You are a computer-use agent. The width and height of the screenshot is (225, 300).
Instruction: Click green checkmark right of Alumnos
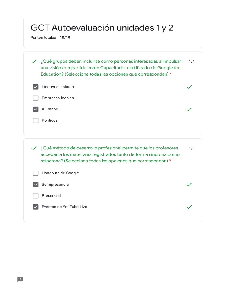189,109
